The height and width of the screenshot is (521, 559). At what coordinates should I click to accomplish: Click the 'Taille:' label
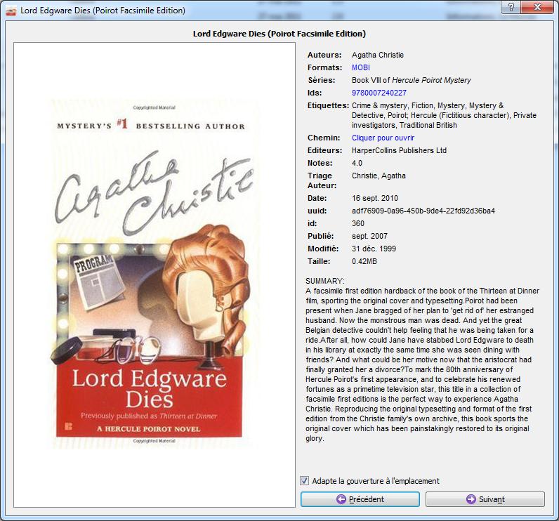coord(319,261)
